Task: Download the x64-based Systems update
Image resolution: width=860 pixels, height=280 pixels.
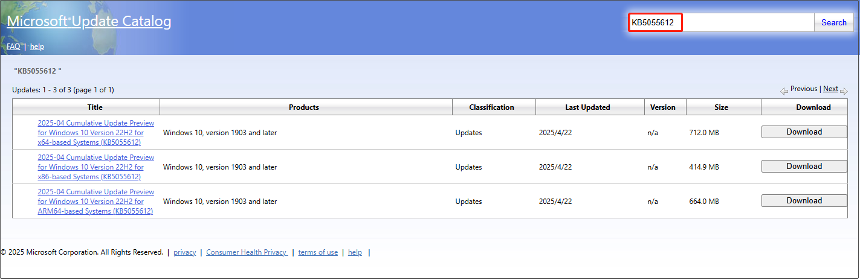Action: pos(804,132)
